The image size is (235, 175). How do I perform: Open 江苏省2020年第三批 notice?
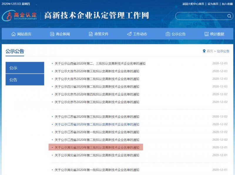pos(97,117)
